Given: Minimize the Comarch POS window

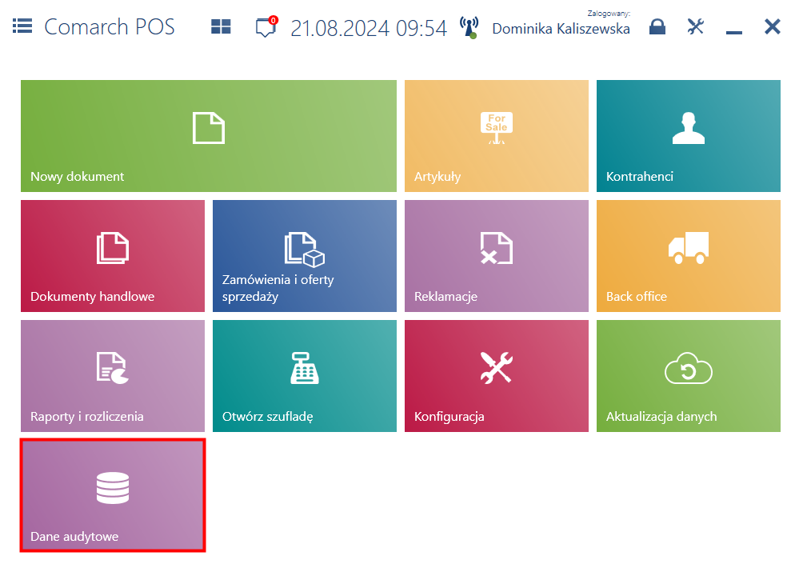Looking at the screenshot, I should (733, 33).
